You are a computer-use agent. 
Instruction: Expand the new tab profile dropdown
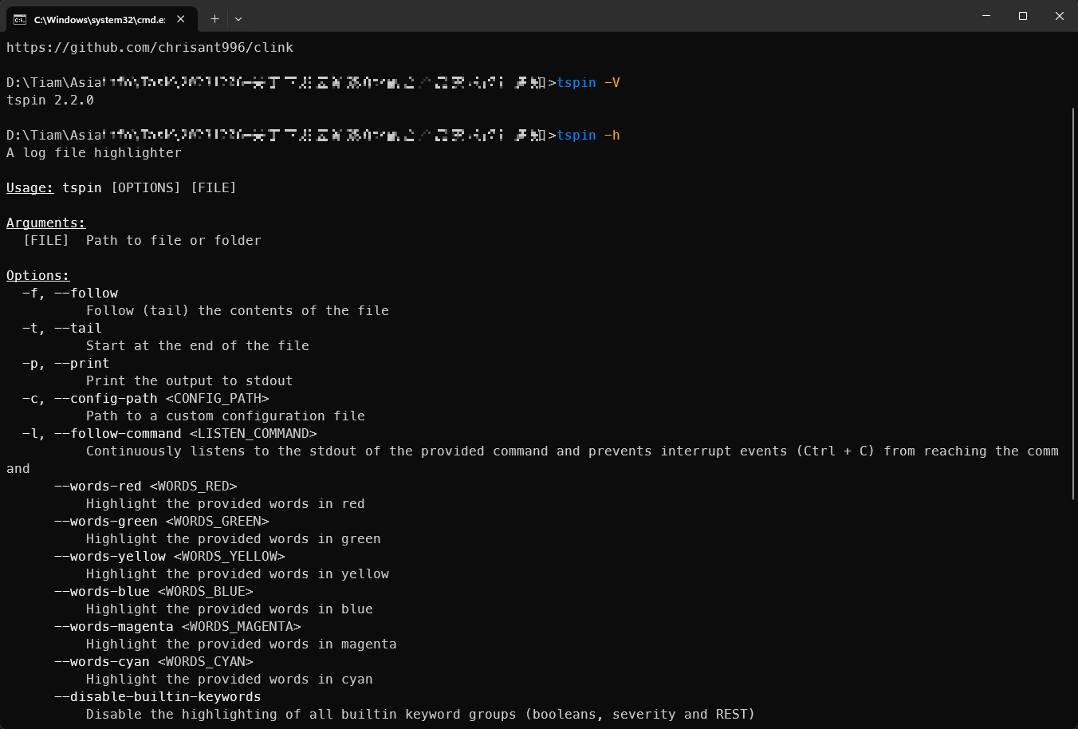(238, 18)
